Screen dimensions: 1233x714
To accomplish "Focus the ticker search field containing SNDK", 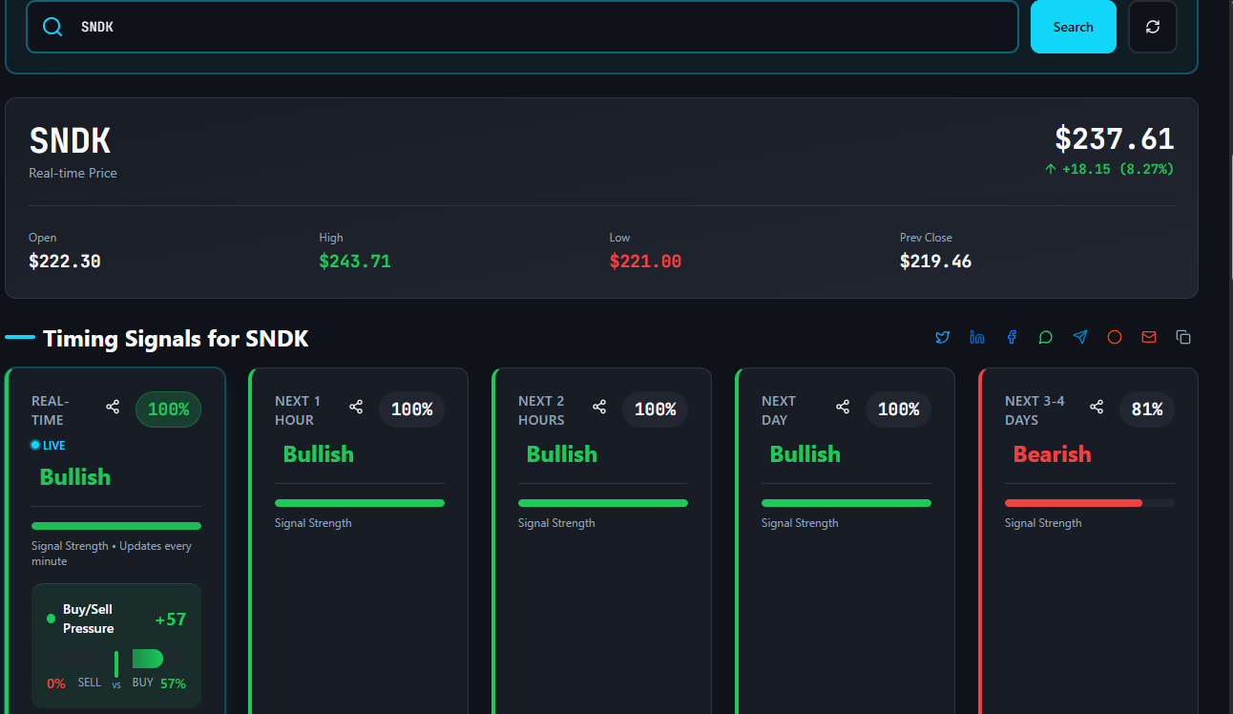I will (x=522, y=27).
